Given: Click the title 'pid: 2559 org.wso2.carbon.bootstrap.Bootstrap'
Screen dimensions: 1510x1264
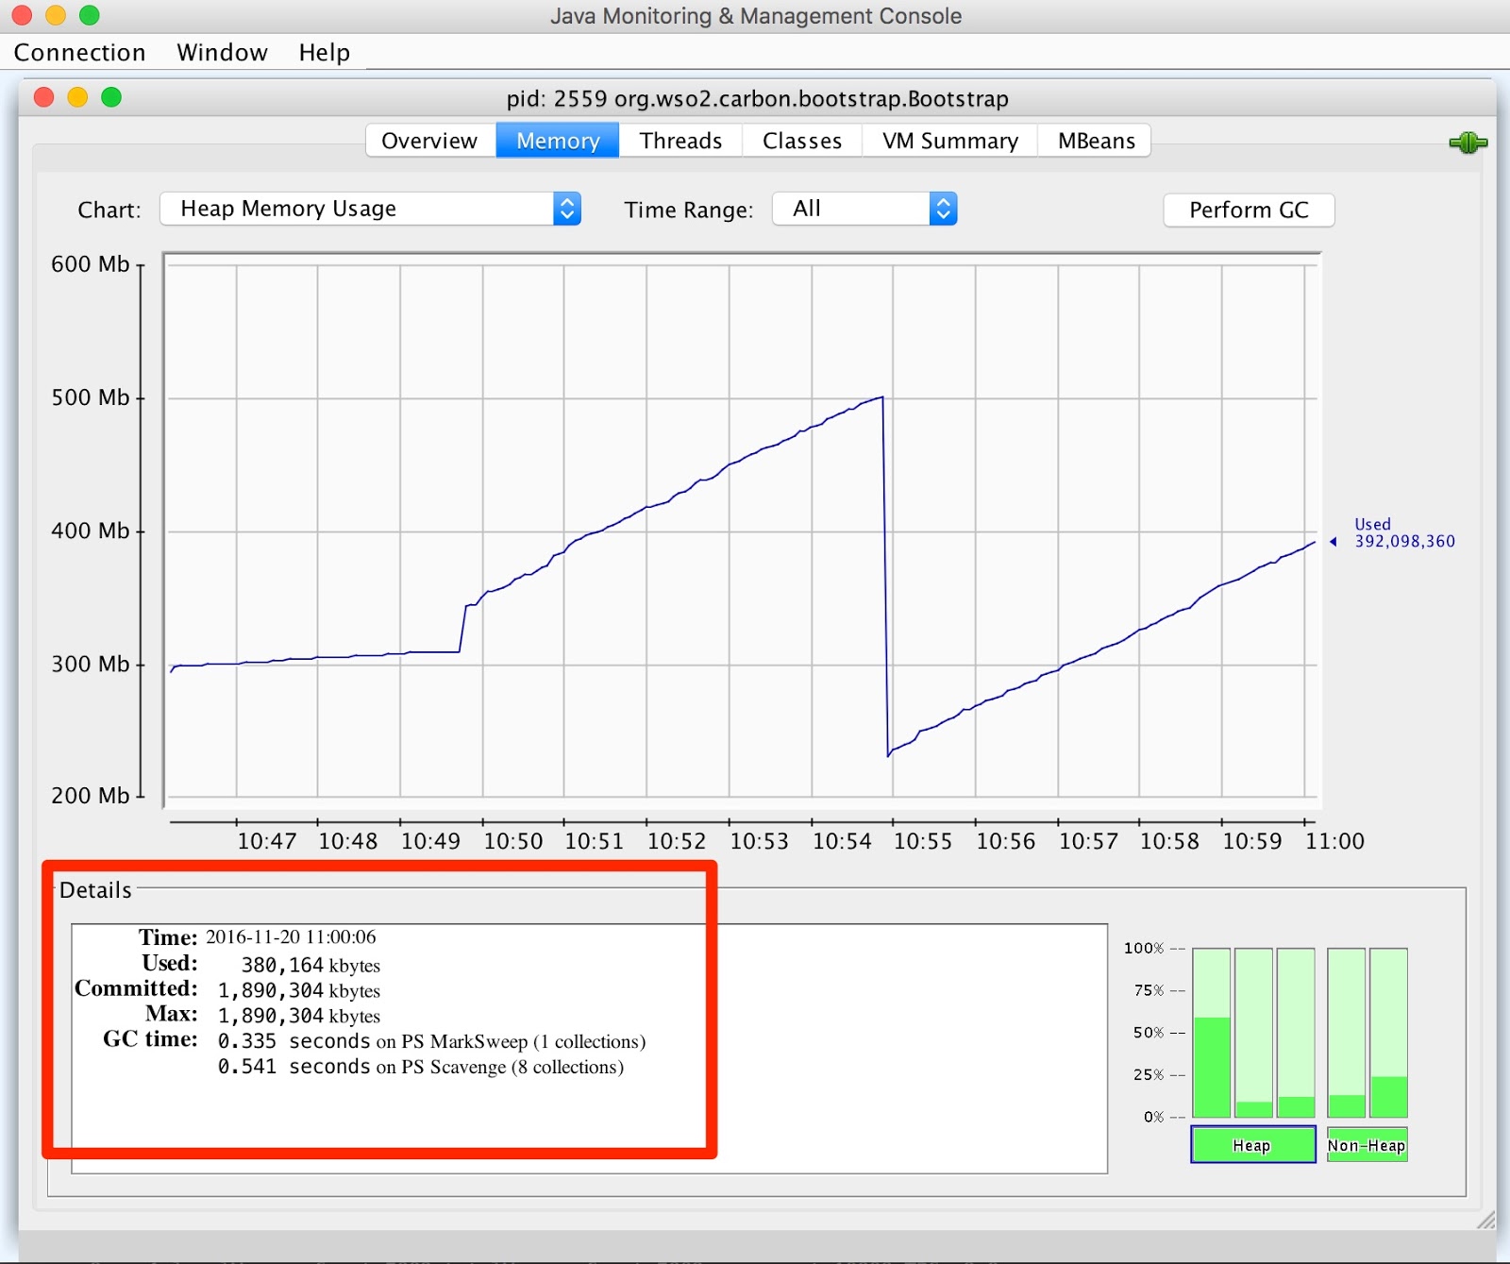Looking at the screenshot, I should (757, 98).
